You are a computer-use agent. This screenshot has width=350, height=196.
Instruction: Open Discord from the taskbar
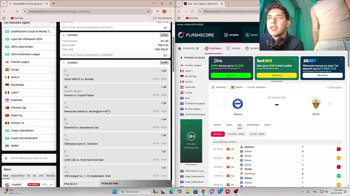tap(212, 192)
